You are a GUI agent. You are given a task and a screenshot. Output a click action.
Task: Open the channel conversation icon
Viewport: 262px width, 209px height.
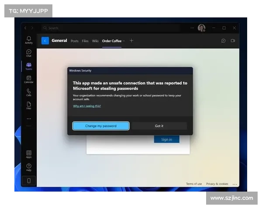point(223,40)
